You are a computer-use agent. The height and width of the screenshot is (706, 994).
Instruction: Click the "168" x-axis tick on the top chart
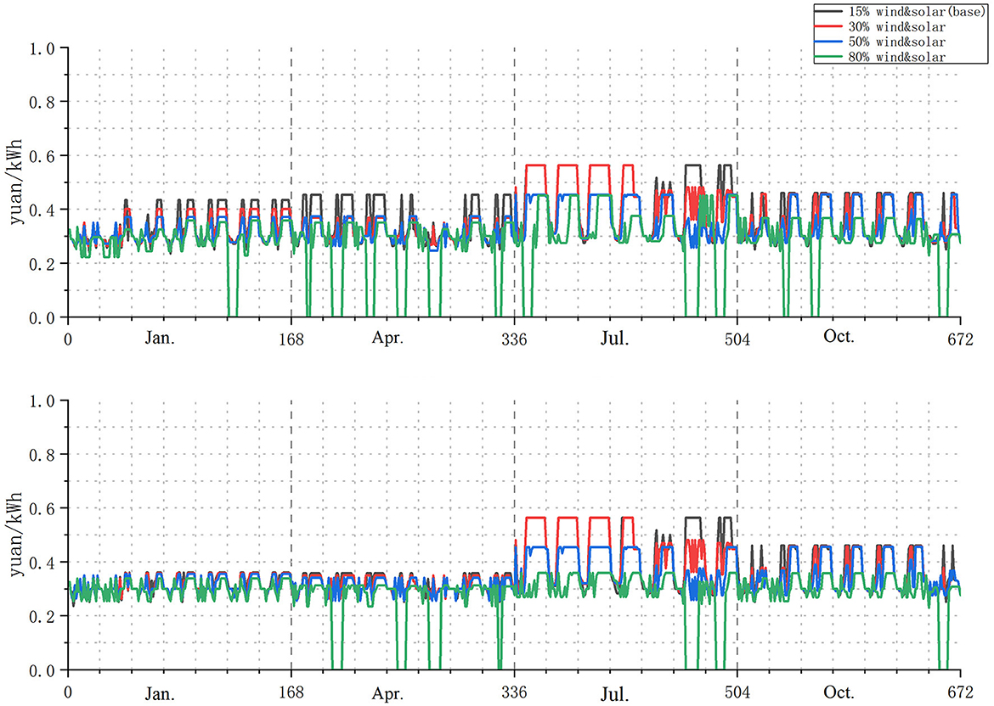[291, 340]
